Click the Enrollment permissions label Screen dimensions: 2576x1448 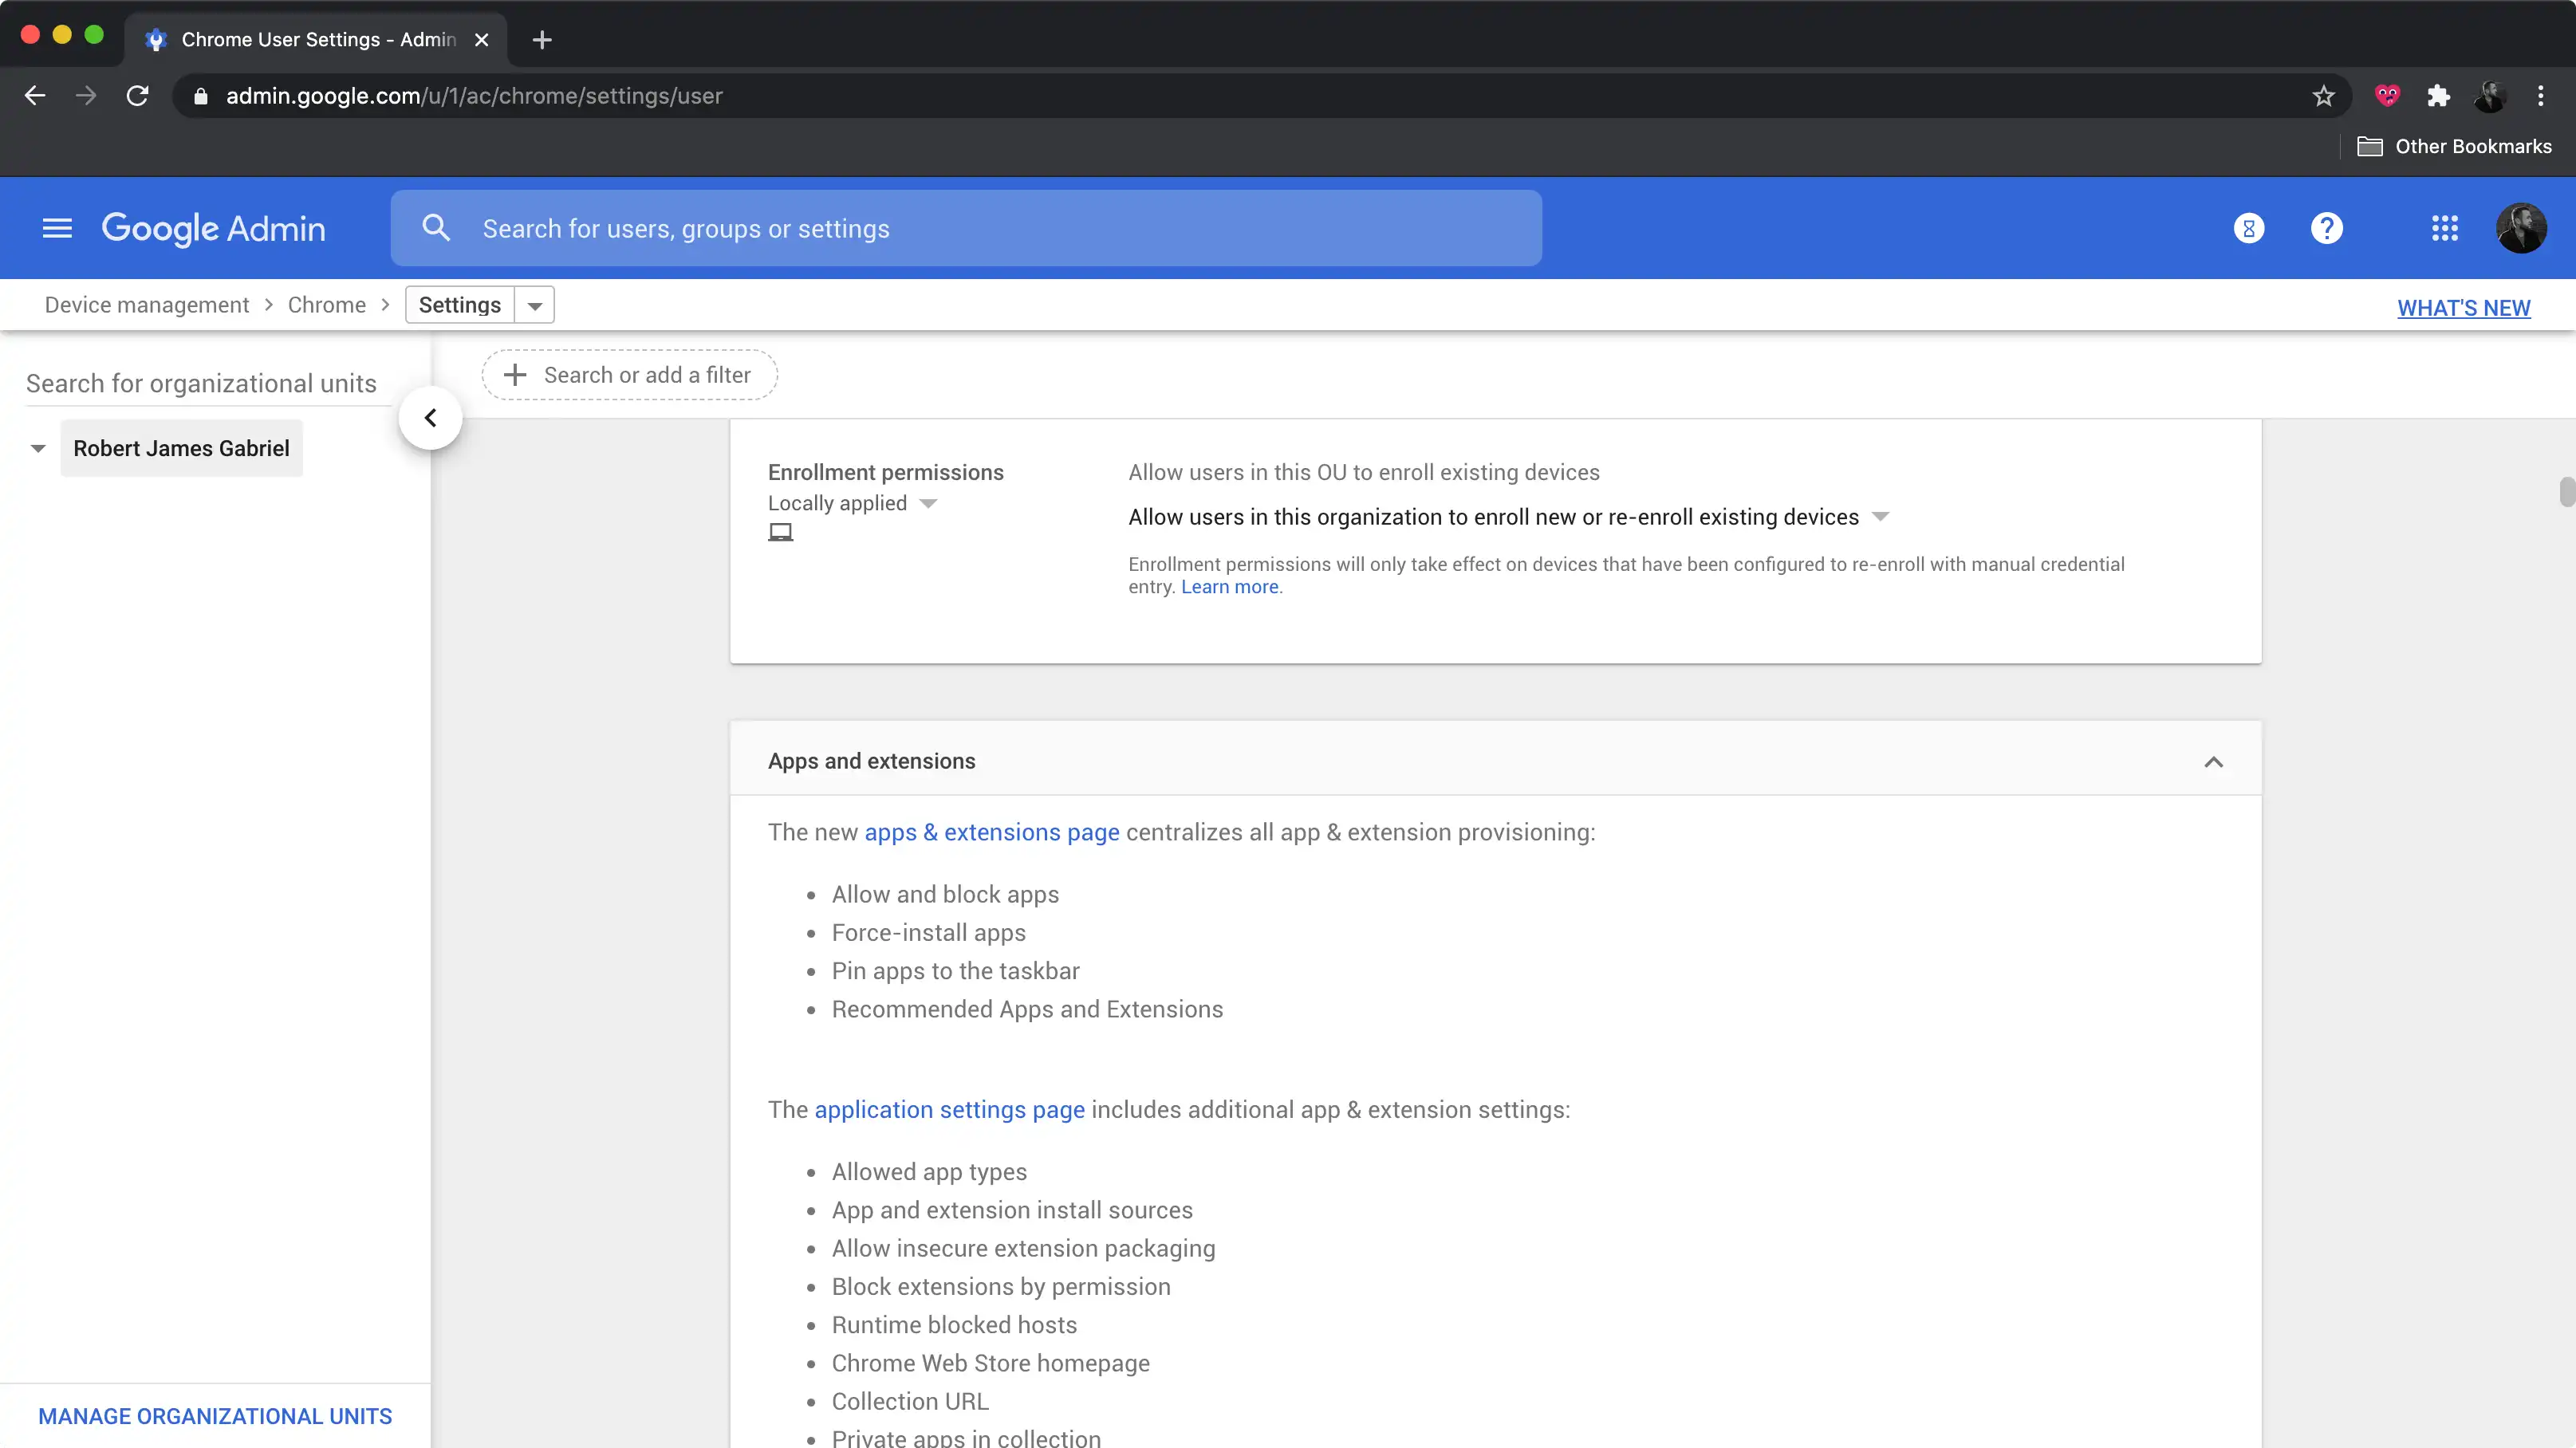(886, 473)
